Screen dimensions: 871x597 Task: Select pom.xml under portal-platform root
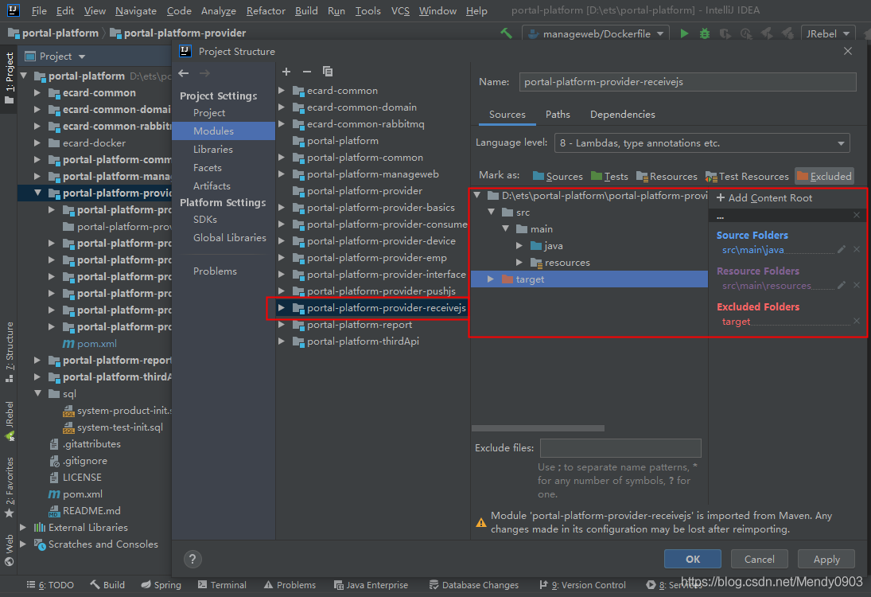(x=82, y=494)
